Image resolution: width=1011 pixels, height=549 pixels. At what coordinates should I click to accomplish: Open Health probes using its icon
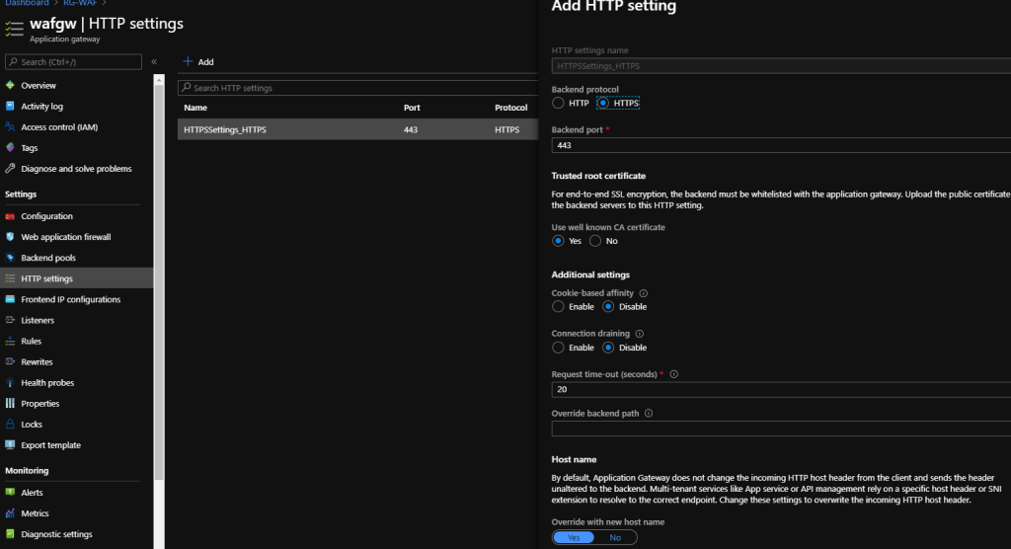(11, 382)
